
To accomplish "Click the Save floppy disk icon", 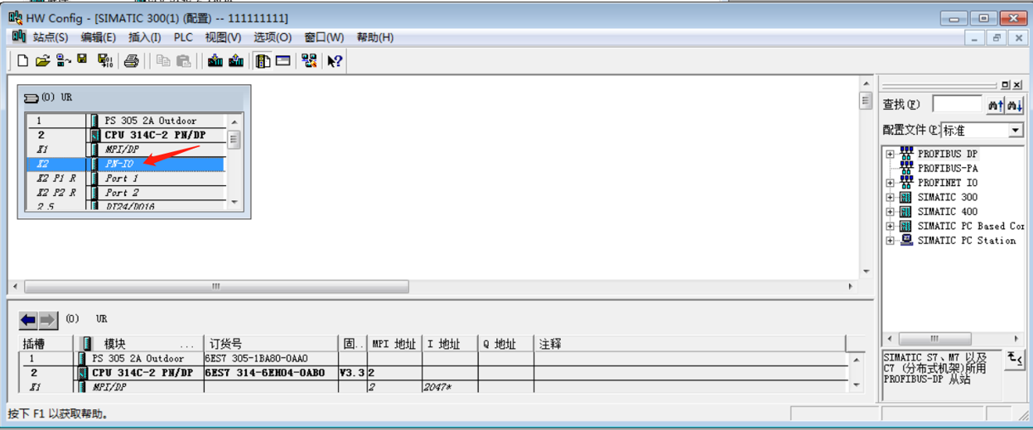I will (82, 60).
